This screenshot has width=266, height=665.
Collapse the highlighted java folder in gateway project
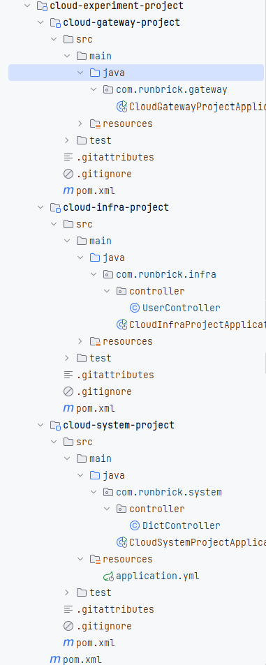point(80,73)
